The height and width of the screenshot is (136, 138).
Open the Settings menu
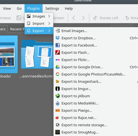[52, 9]
